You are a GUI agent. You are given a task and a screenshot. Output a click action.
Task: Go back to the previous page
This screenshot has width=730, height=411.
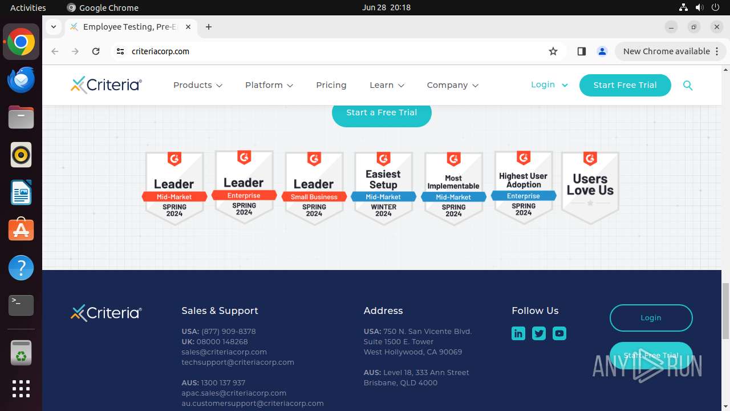55,51
